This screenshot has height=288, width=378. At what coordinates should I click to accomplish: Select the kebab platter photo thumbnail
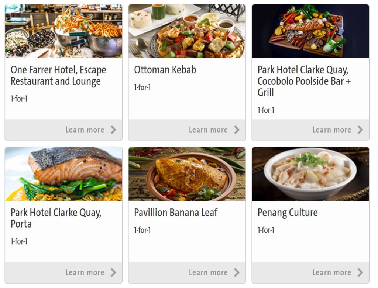187,31
